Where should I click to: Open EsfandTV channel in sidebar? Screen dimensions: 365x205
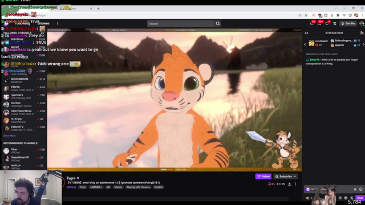point(24,128)
